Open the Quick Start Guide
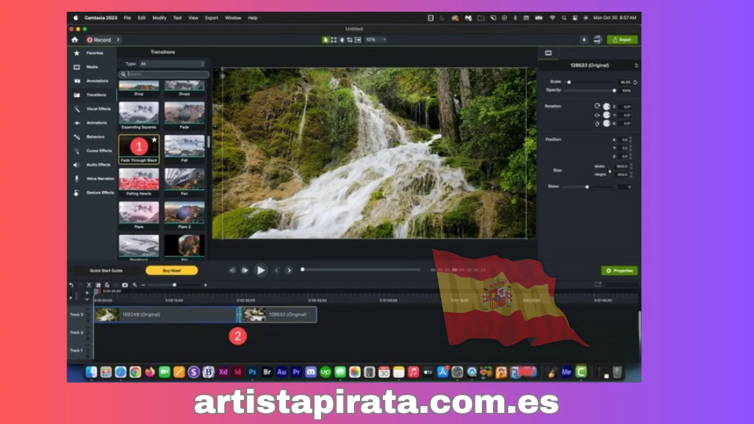 click(x=106, y=270)
